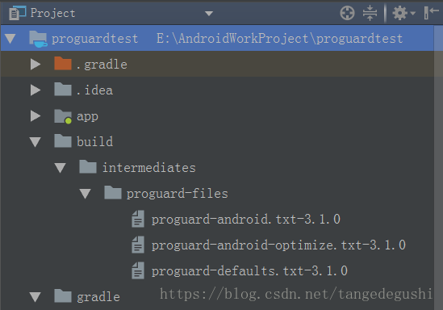Click the proguard-files folder icon

tap(113, 192)
